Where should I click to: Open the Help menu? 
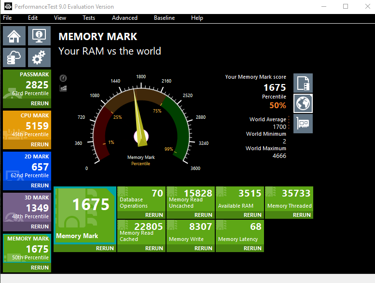[x=197, y=18]
